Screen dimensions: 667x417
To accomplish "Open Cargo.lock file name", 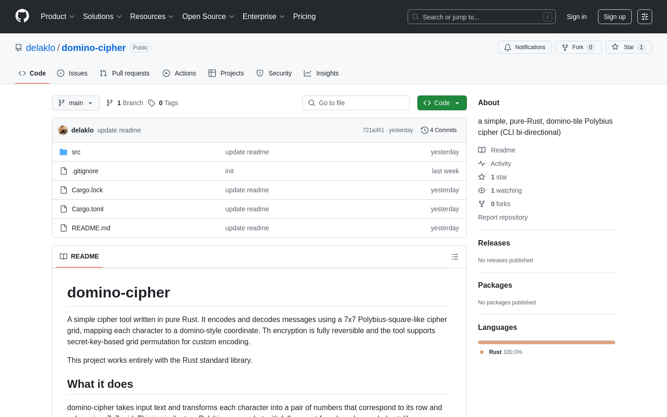I will click(87, 190).
